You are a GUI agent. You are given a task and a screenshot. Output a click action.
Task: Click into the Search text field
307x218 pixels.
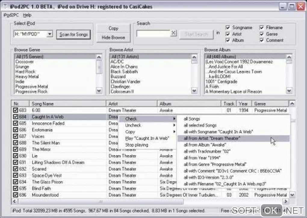click(153, 33)
